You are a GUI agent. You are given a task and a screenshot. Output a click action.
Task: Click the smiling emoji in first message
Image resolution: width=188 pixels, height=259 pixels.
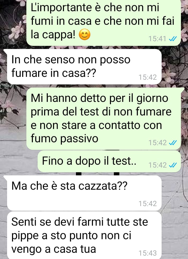coord(84,35)
